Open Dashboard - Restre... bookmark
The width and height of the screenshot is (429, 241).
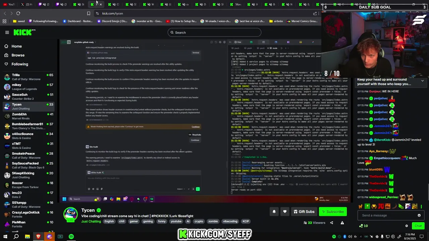coord(77,21)
